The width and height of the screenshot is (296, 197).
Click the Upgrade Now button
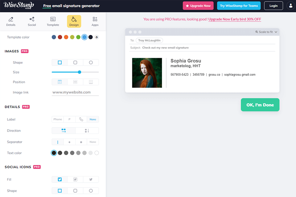pyautogui.click(x=198, y=6)
